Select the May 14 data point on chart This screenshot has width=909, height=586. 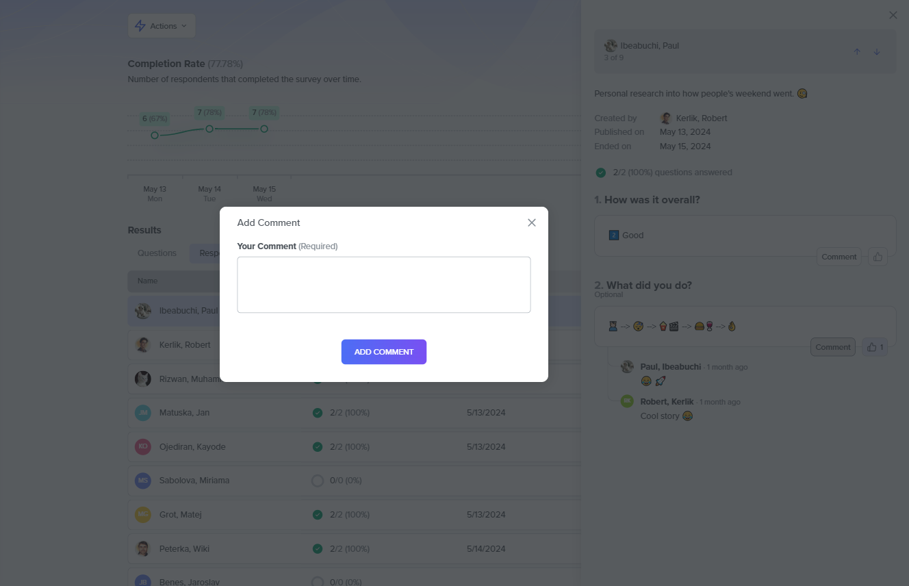coord(209,129)
